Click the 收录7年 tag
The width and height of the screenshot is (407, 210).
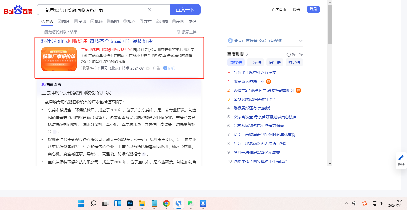(x=88, y=68)
